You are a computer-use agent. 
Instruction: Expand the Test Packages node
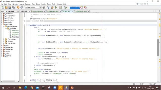[4, 39]
